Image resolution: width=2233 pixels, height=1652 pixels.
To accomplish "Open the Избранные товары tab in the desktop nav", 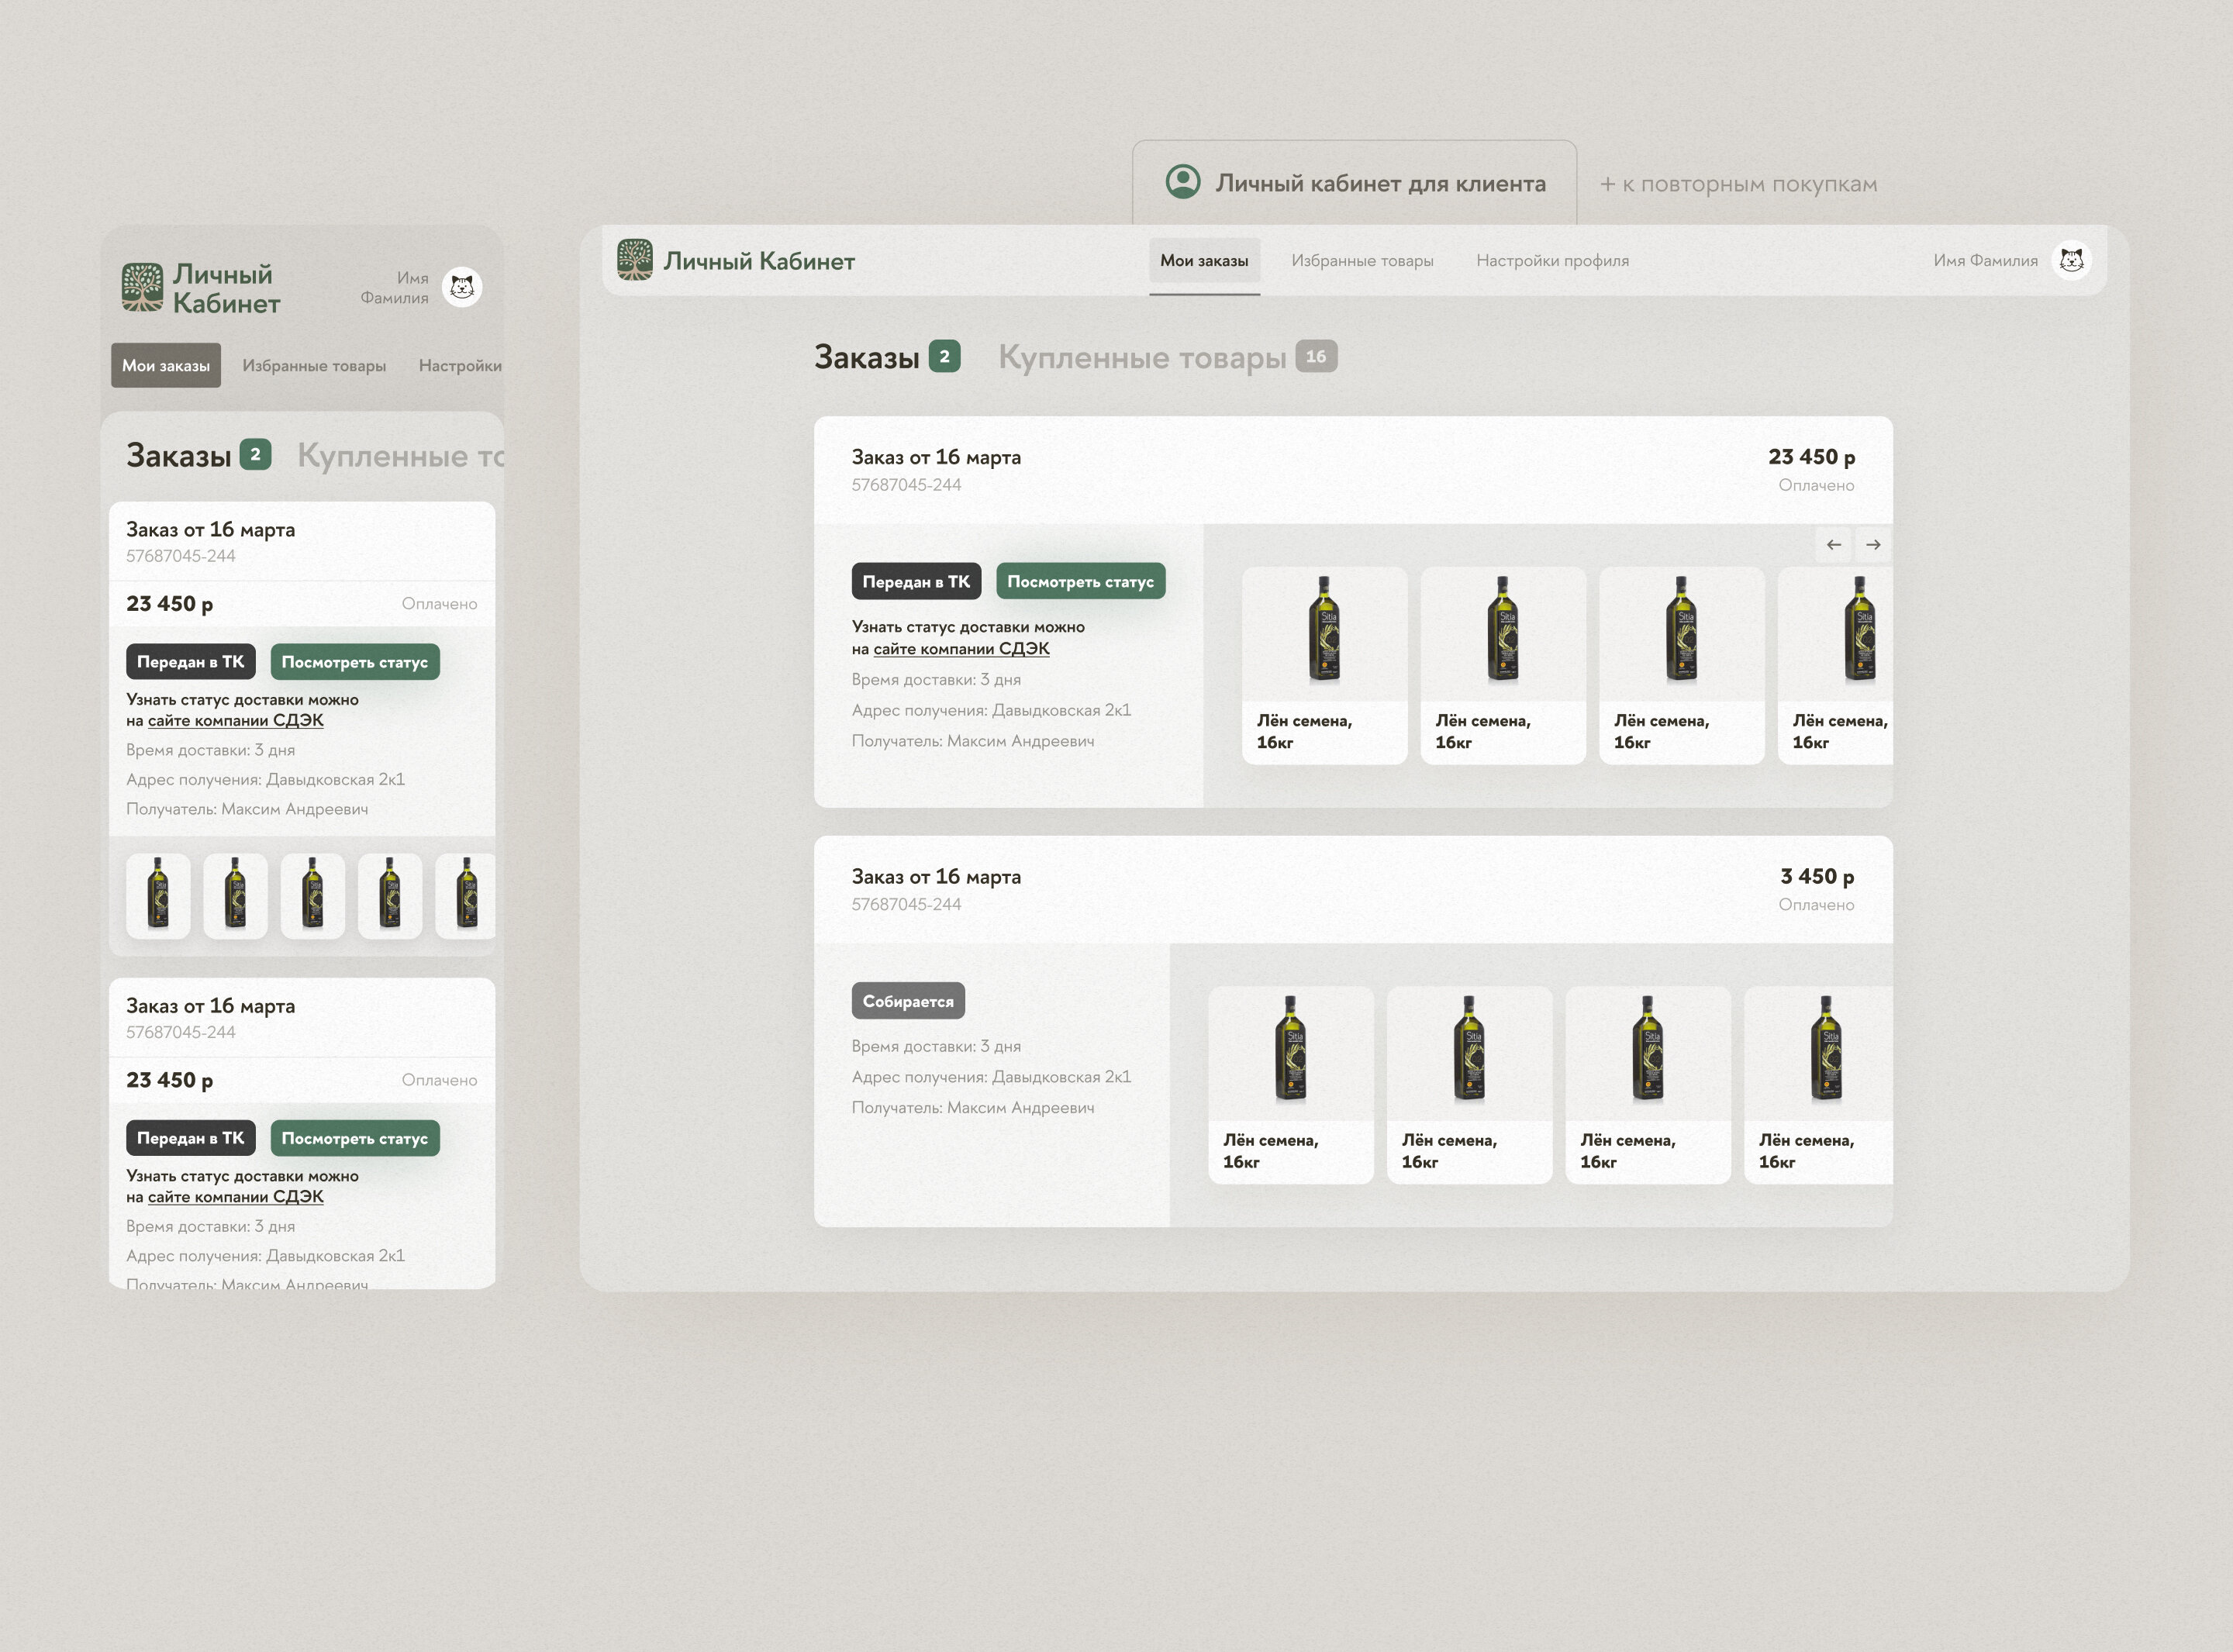I will tap(1362, 261).
